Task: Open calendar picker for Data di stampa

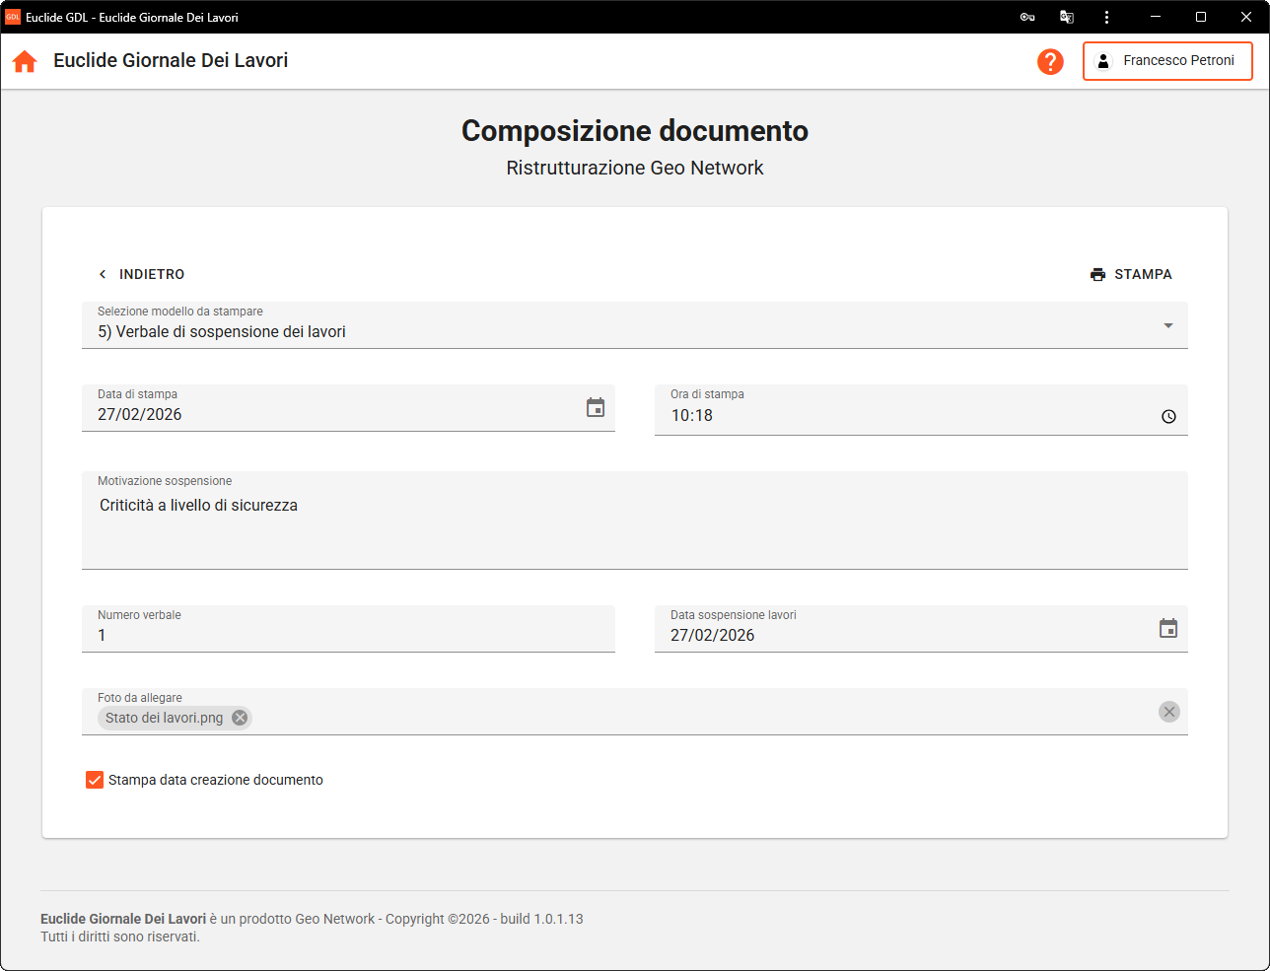Action: click(x=596, y=408)
